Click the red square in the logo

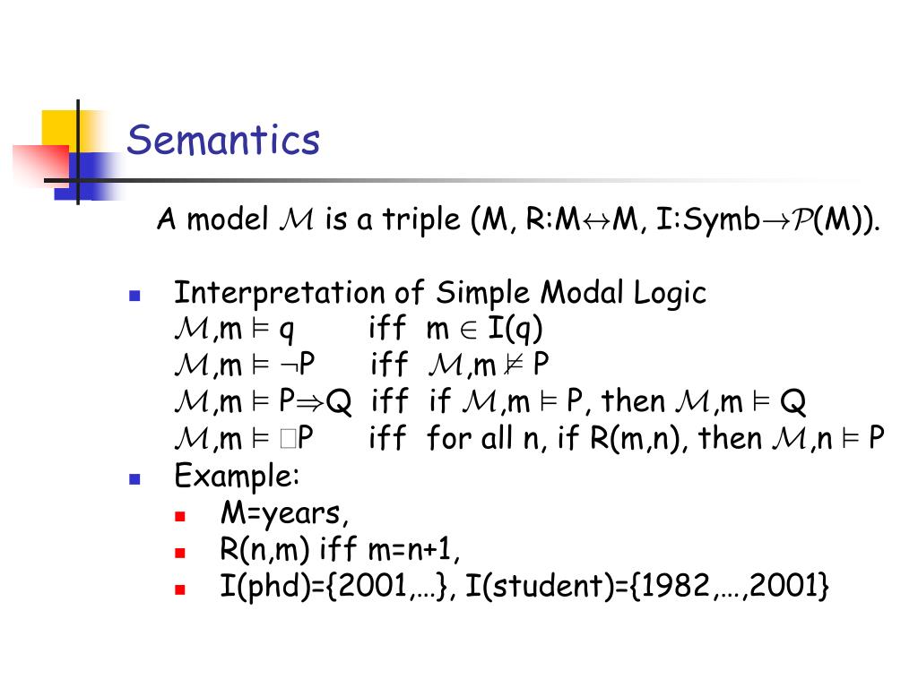pyautogui.click(x=40, y=165)
